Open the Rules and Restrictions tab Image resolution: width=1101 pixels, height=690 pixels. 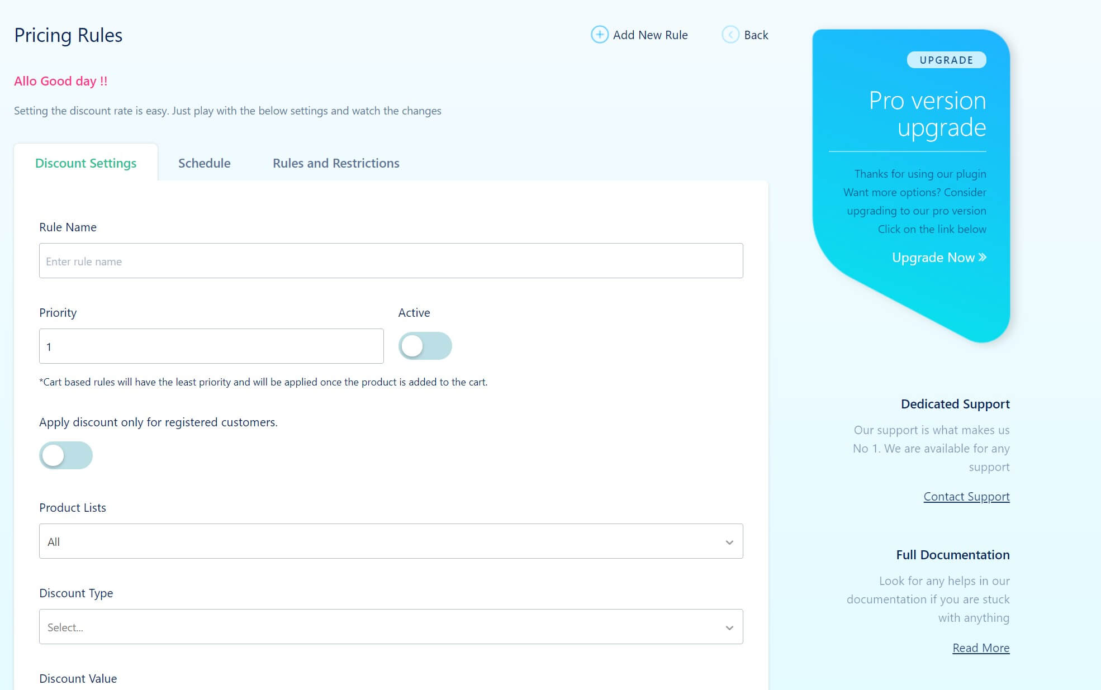[336, 163]
